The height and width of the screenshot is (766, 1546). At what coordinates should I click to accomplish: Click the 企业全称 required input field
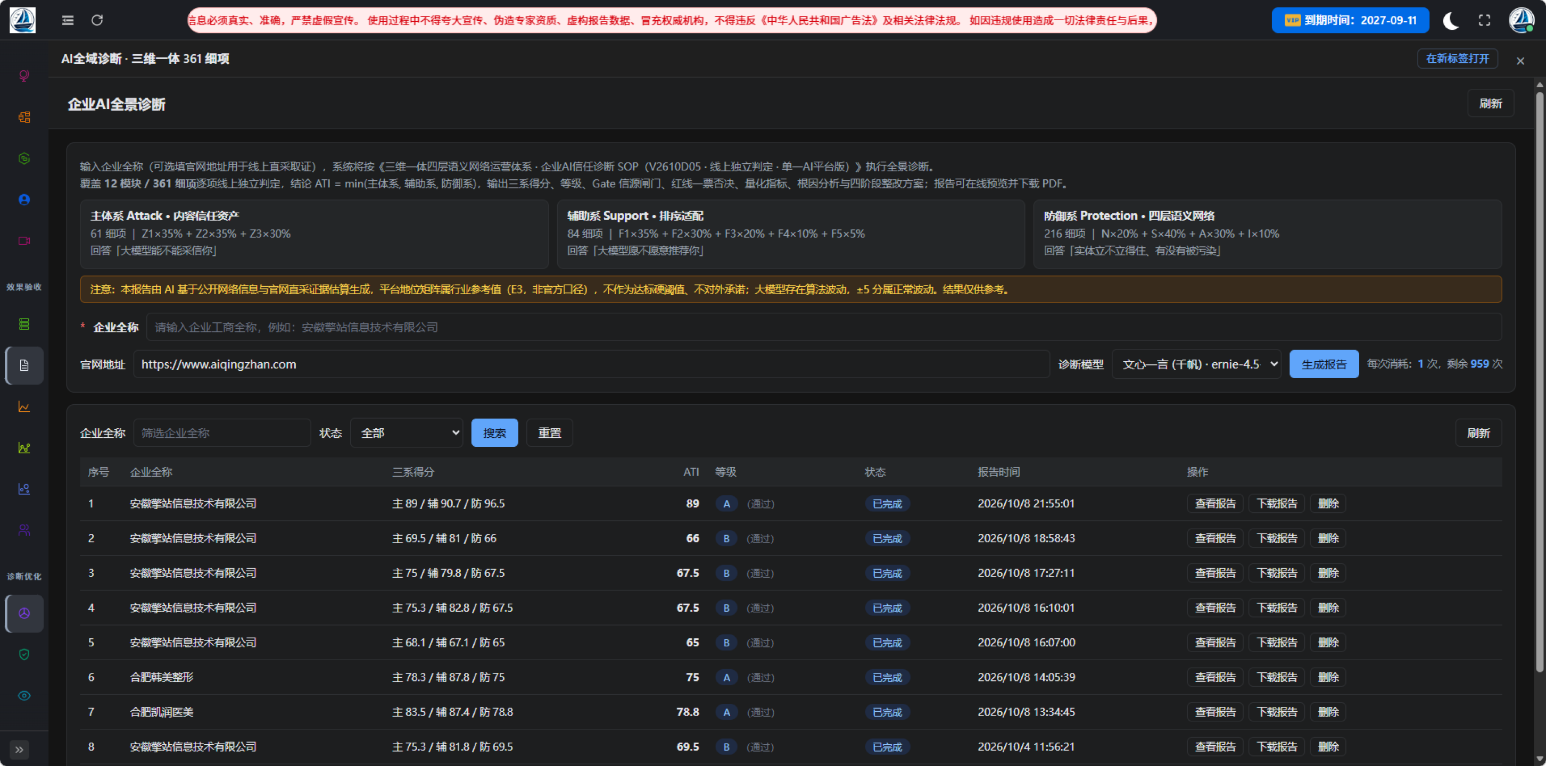tap(824, 328)
